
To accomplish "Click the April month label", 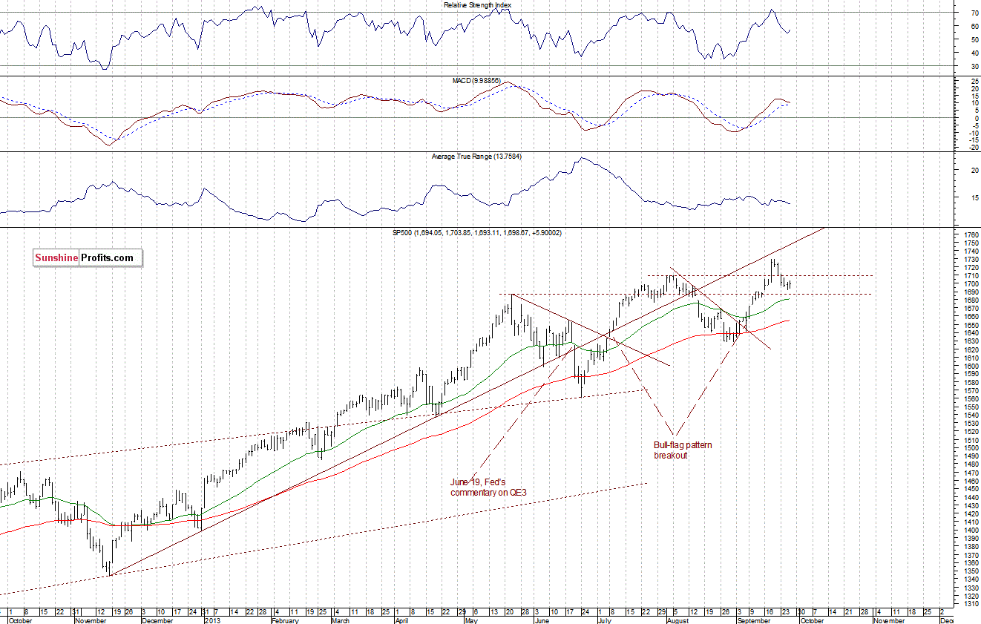I will coord(401,620).
